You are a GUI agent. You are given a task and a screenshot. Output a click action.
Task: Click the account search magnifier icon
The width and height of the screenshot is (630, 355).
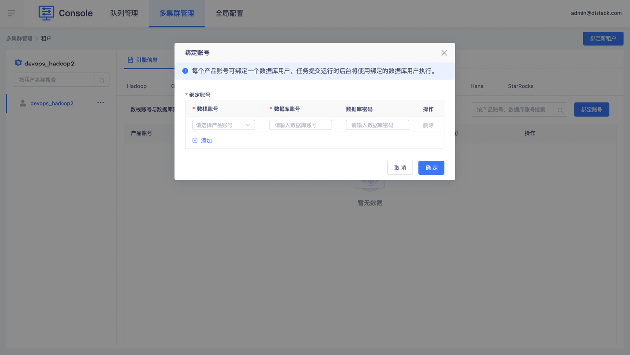pos(560,110)
